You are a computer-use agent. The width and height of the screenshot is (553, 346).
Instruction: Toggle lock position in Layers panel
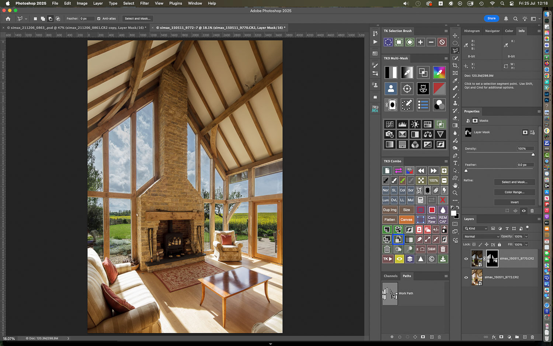pos(487,245)
